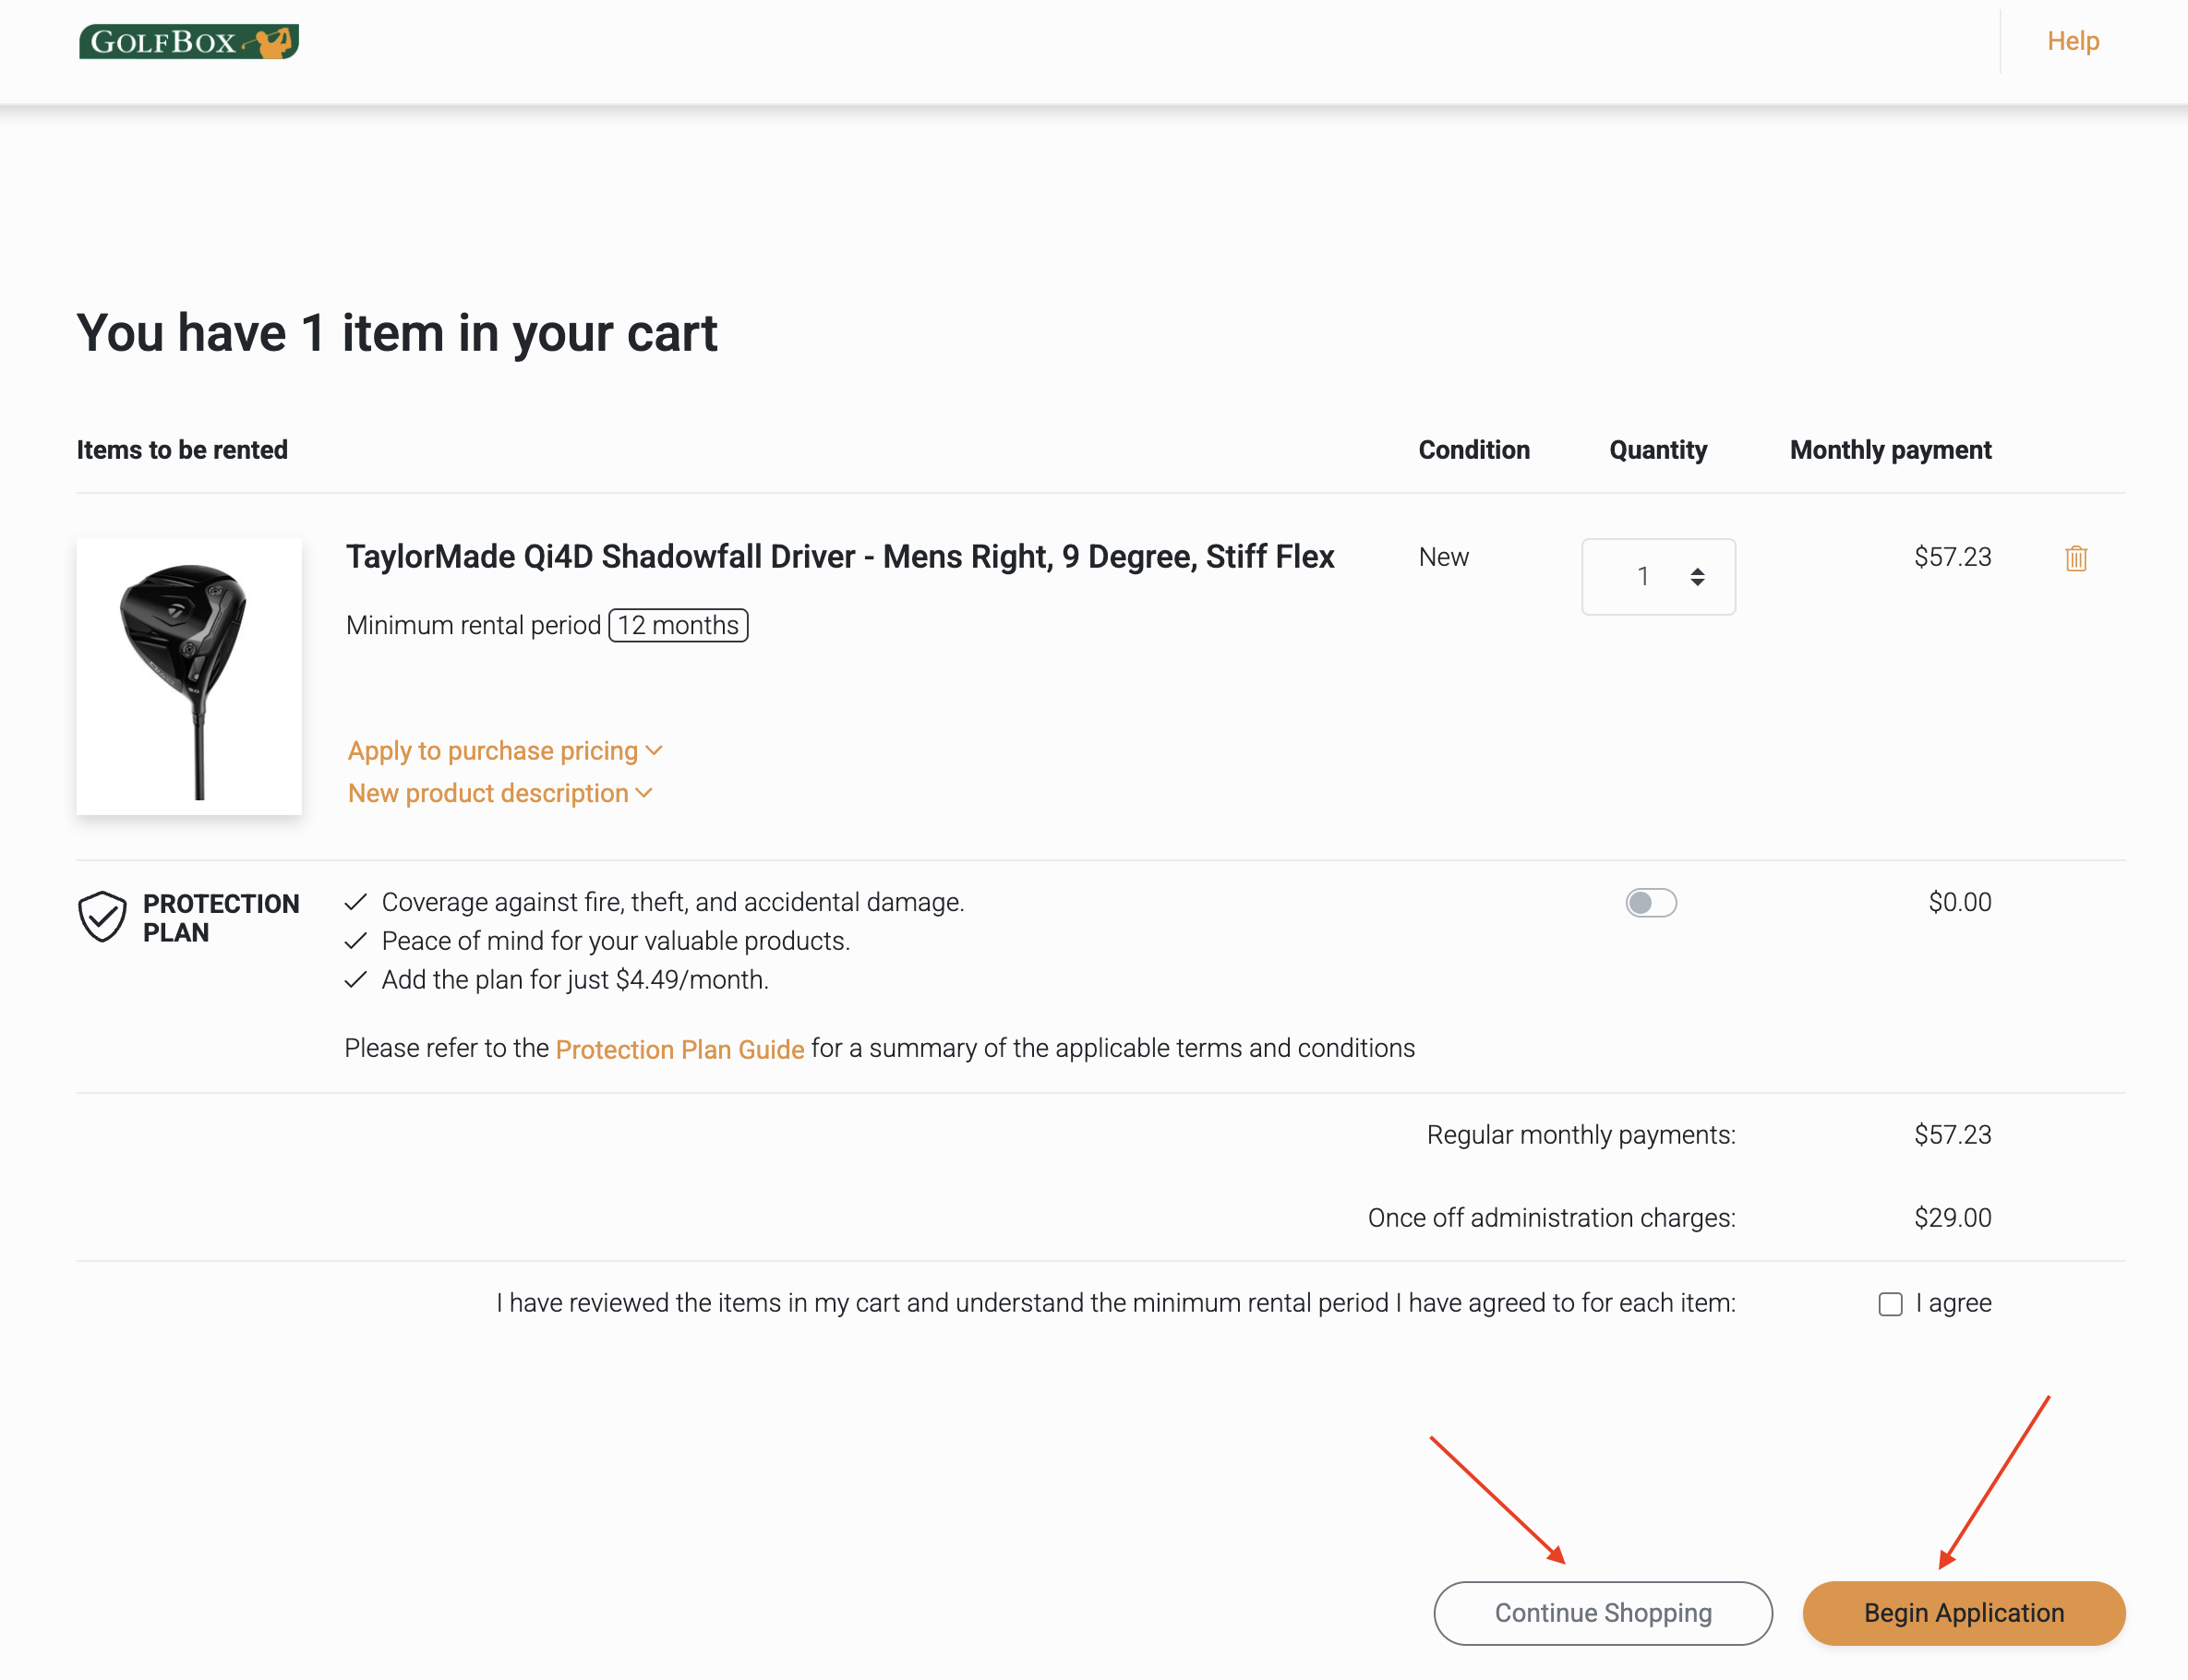The image size is (2188, 1680).
Task: Click the PROTECTION PLAN heading
Action: coord(221,918)
